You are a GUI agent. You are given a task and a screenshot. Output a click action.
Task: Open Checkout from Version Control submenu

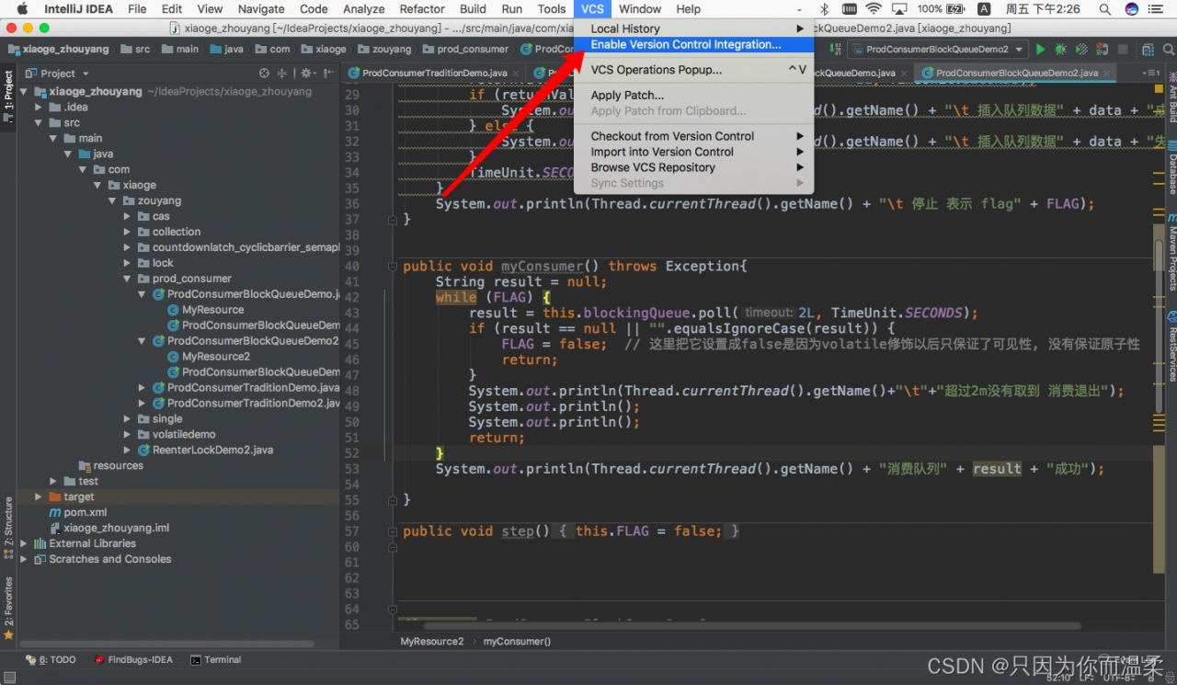click(x=694, y=136)
